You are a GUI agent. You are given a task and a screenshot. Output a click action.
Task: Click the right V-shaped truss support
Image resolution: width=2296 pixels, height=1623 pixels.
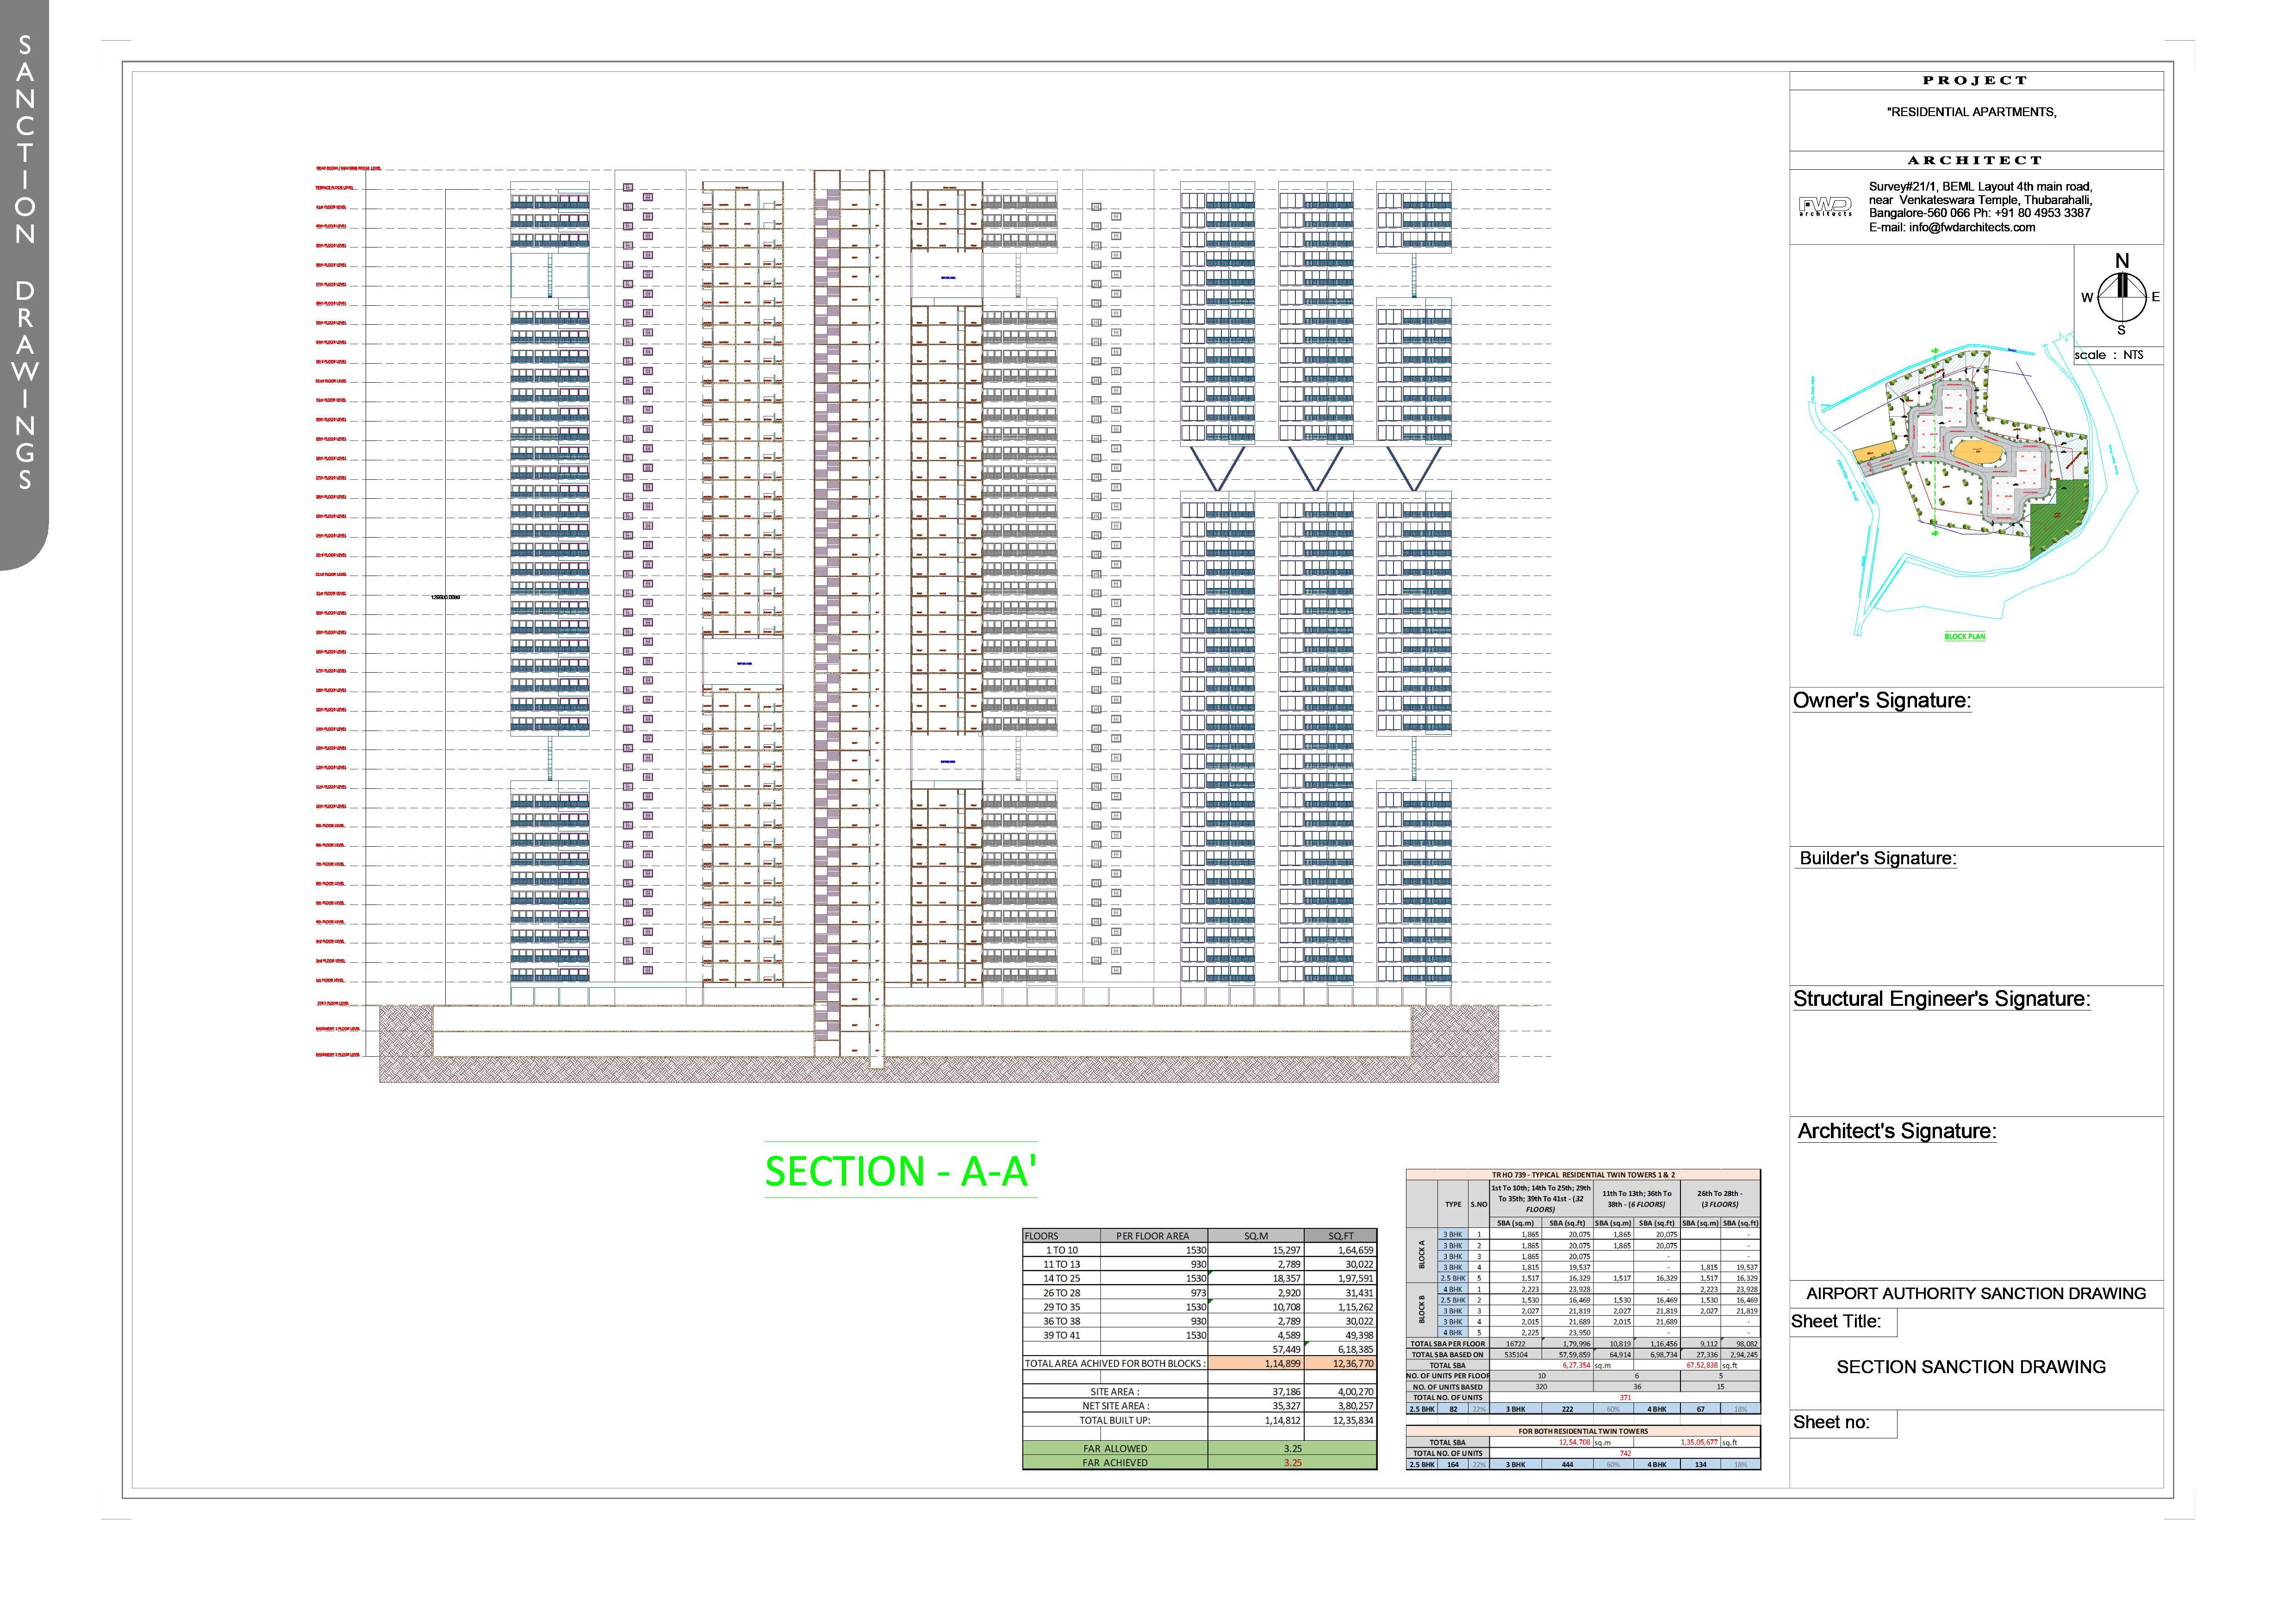[x=1413, y=468]
